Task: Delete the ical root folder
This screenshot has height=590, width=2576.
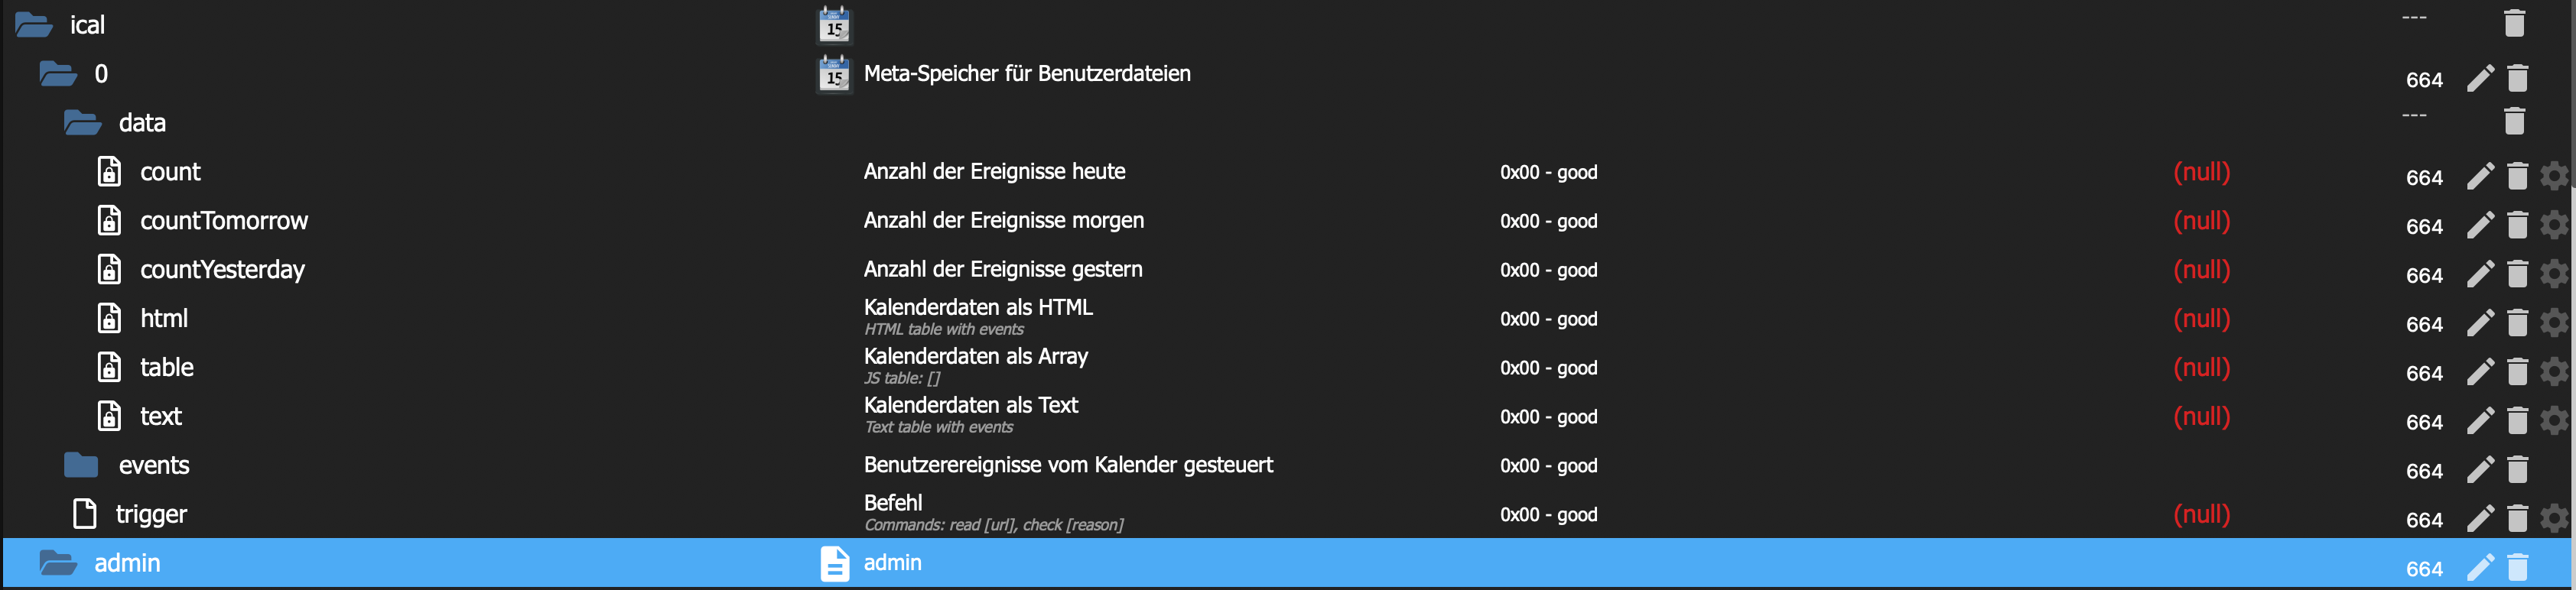Action: point(2514,23)
